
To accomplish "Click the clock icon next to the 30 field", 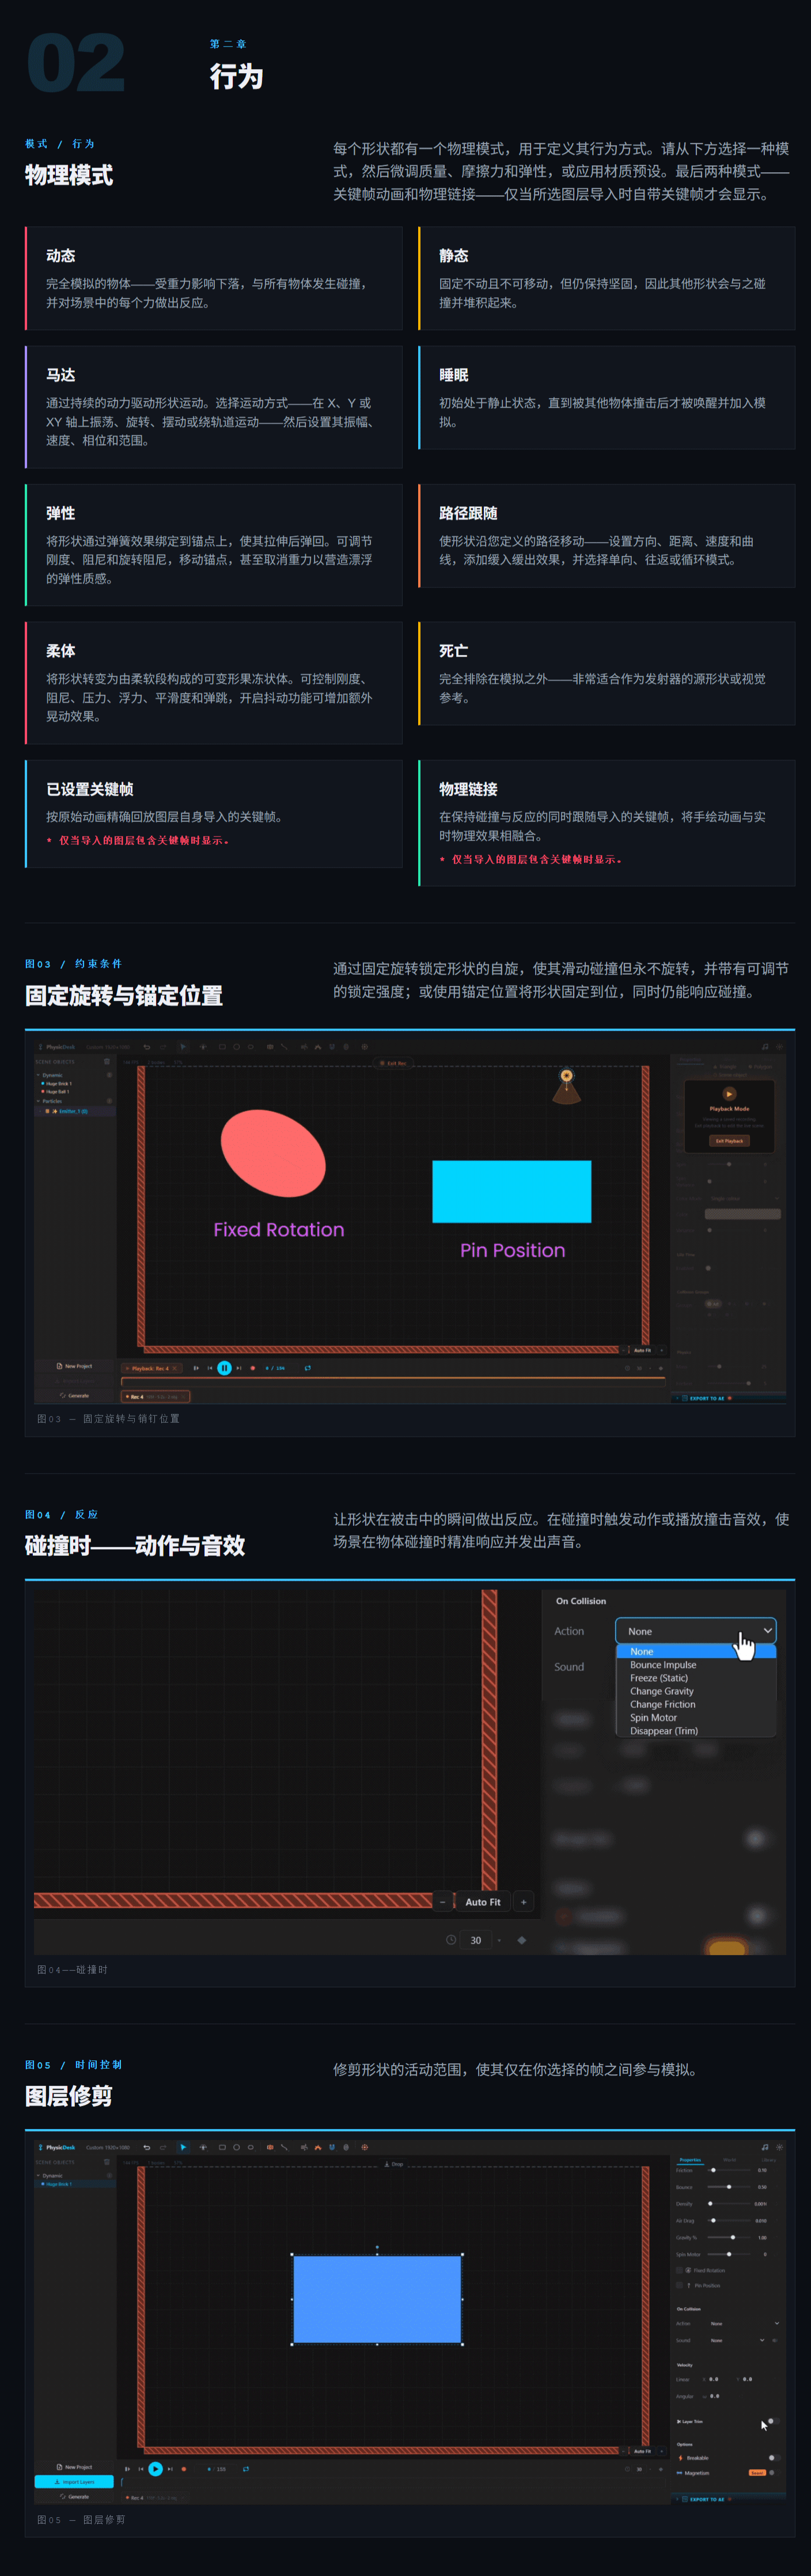I will (x=451, y=1940).
